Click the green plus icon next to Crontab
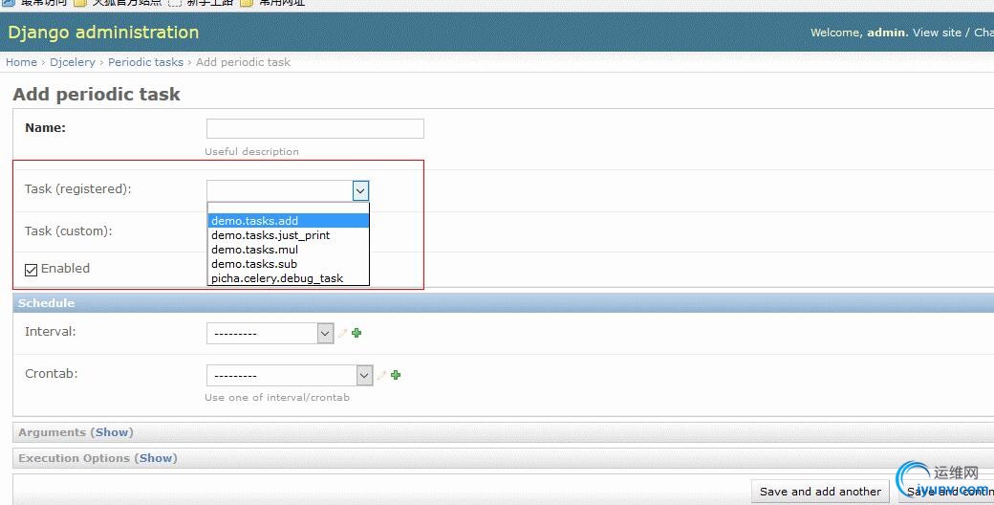Image resolution: width=994 pixels, height=505 pixels. 396,375
